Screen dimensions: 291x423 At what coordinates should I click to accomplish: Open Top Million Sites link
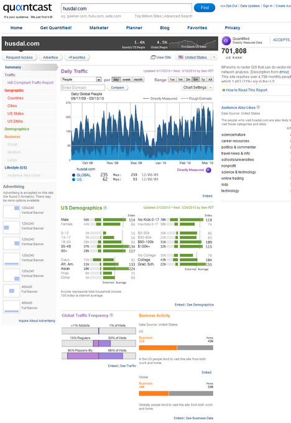coord(148,16)
